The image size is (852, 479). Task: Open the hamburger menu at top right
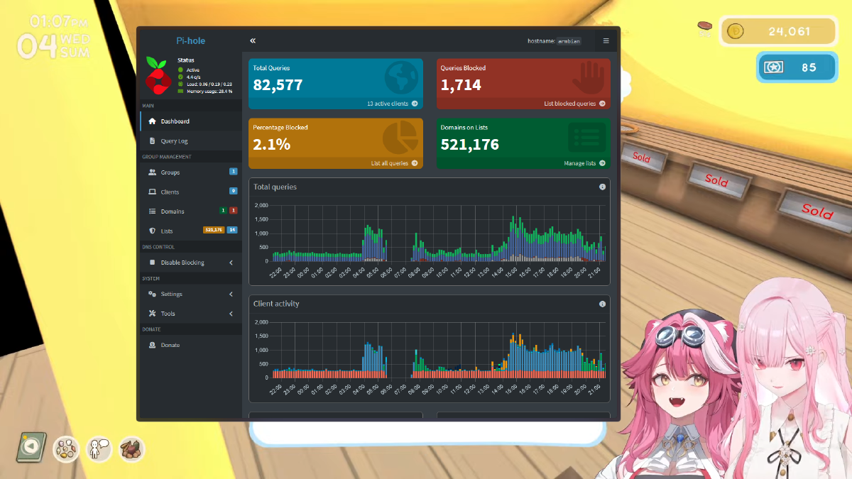pyautogui.click(x=606, y=41)
